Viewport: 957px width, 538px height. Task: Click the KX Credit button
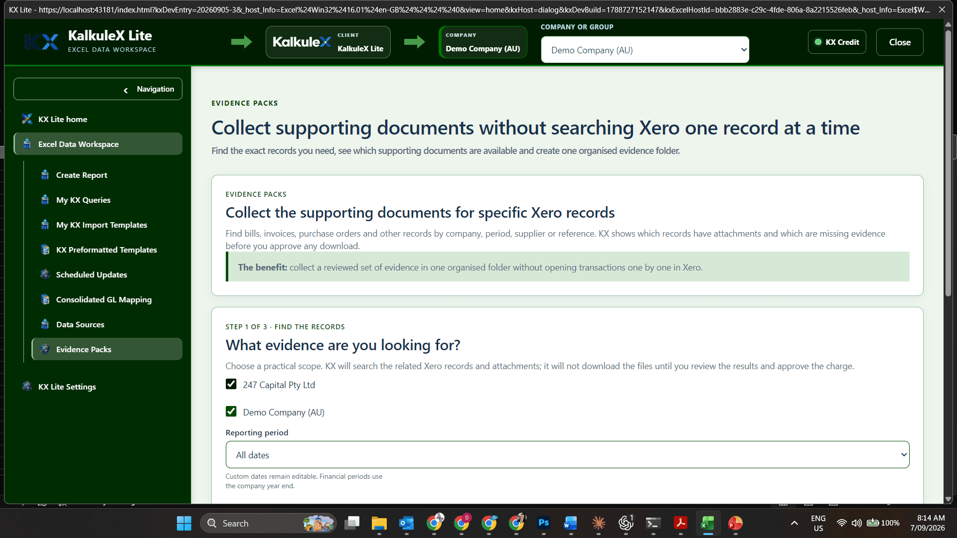[x=837, y=42]
